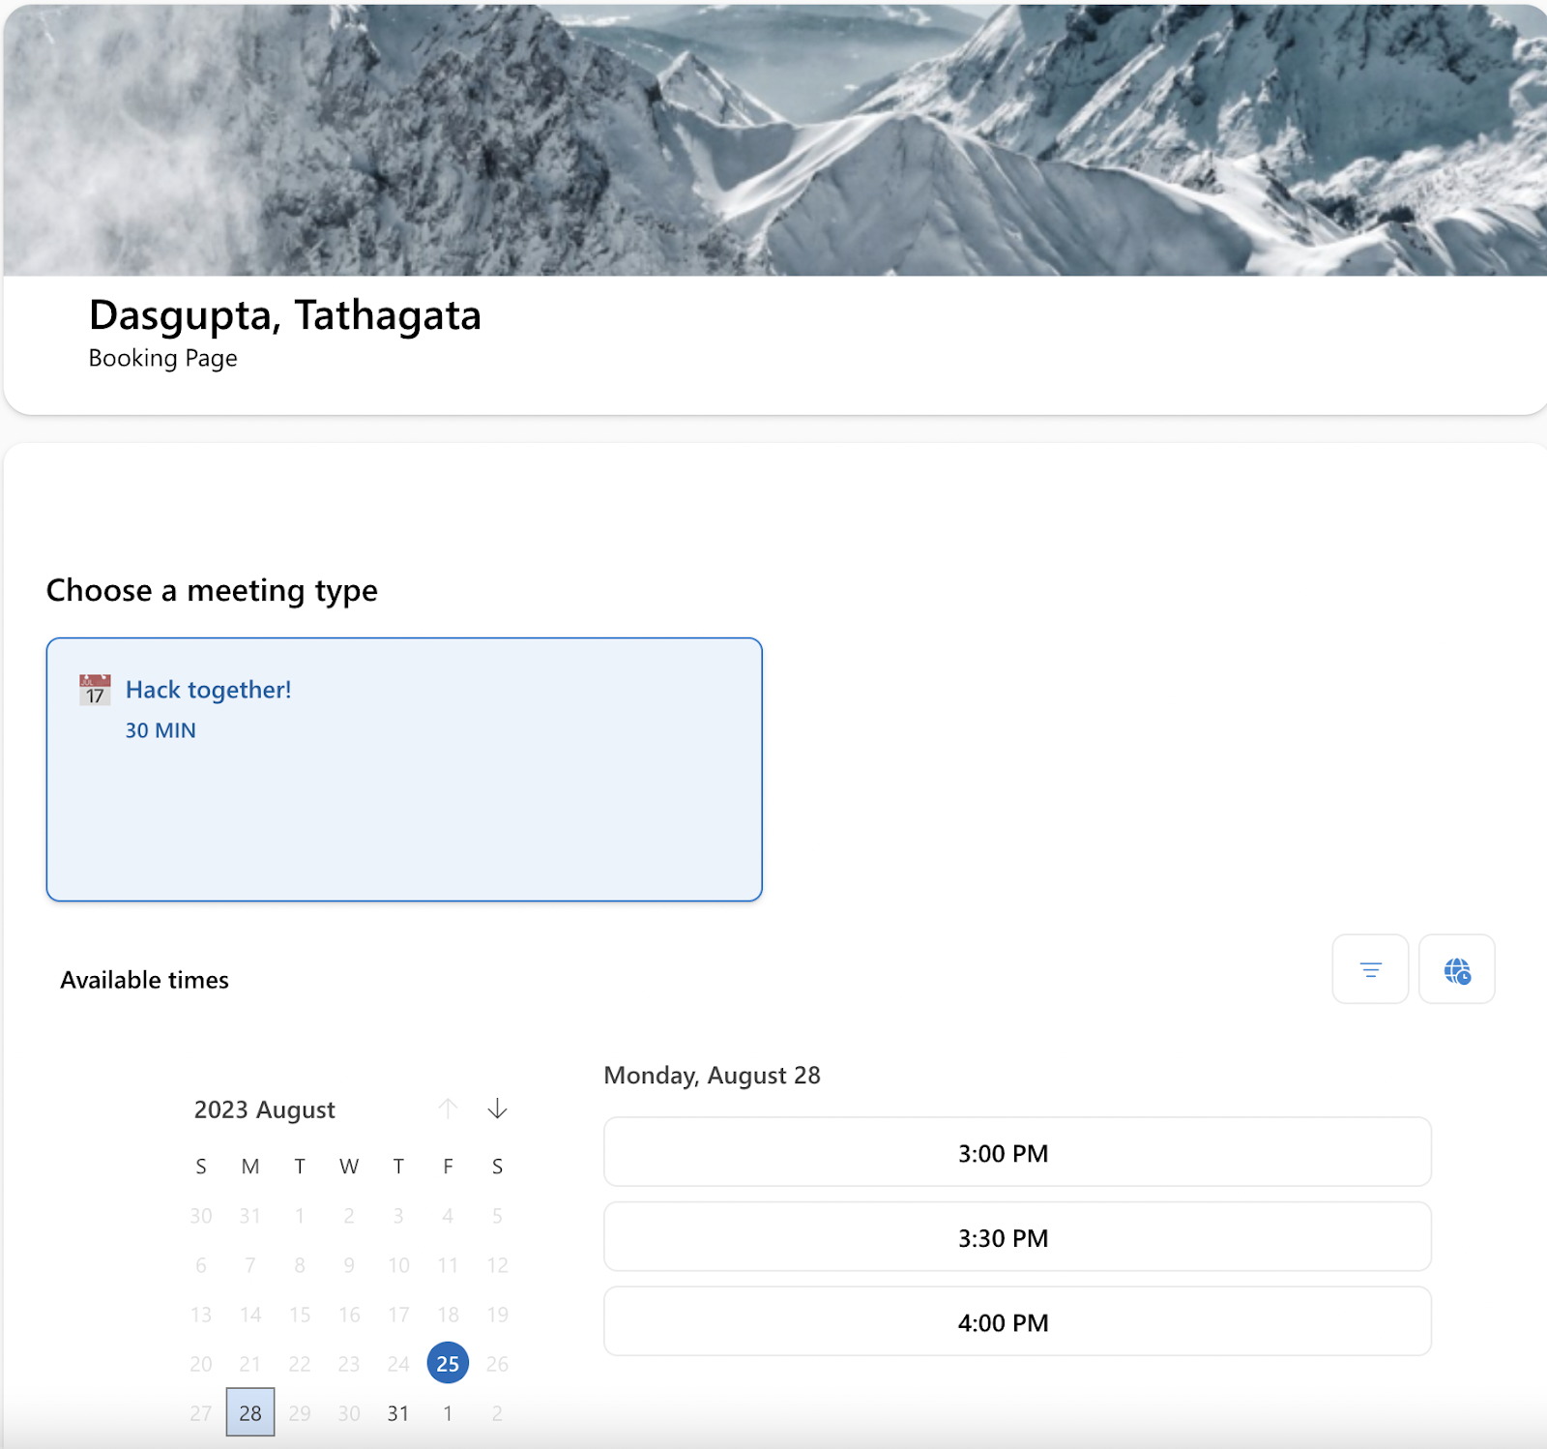Viewport: 1547px width, 1449px height.
Task: Click greyed date 20 in calendar
Action: [x=201, y=1364]
